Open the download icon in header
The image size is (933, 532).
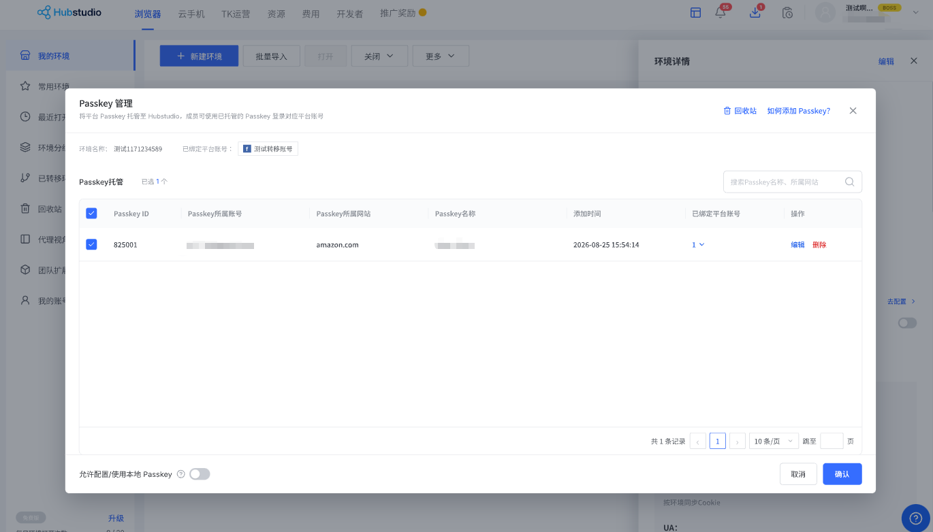755,12
